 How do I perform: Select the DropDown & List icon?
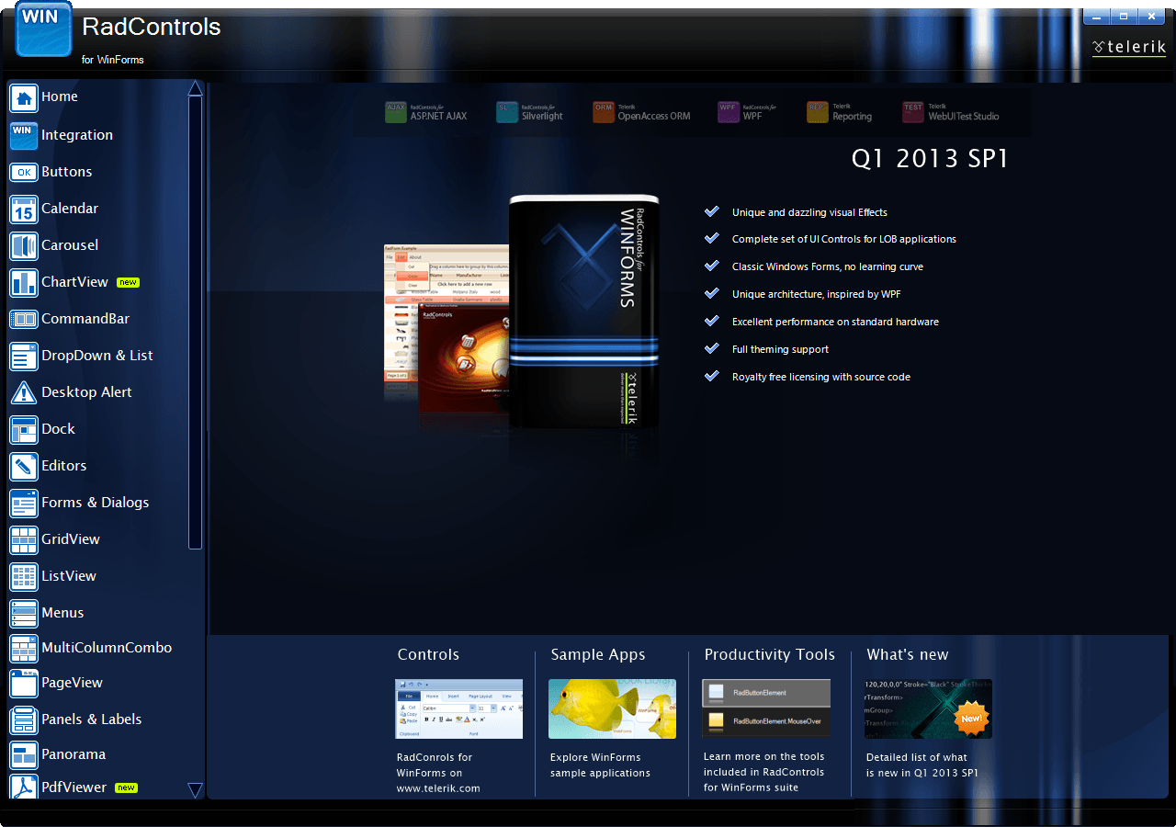(x=24, y=356)
